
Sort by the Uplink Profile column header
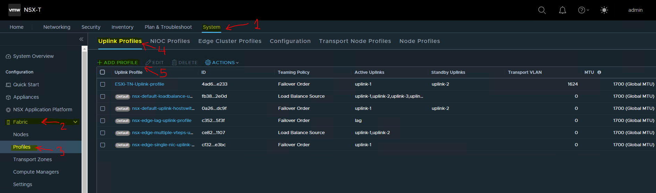tap(128, 72)
